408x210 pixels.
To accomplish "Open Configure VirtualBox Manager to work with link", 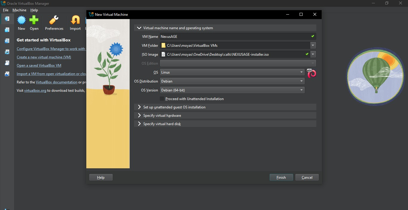I will [51, 49].
